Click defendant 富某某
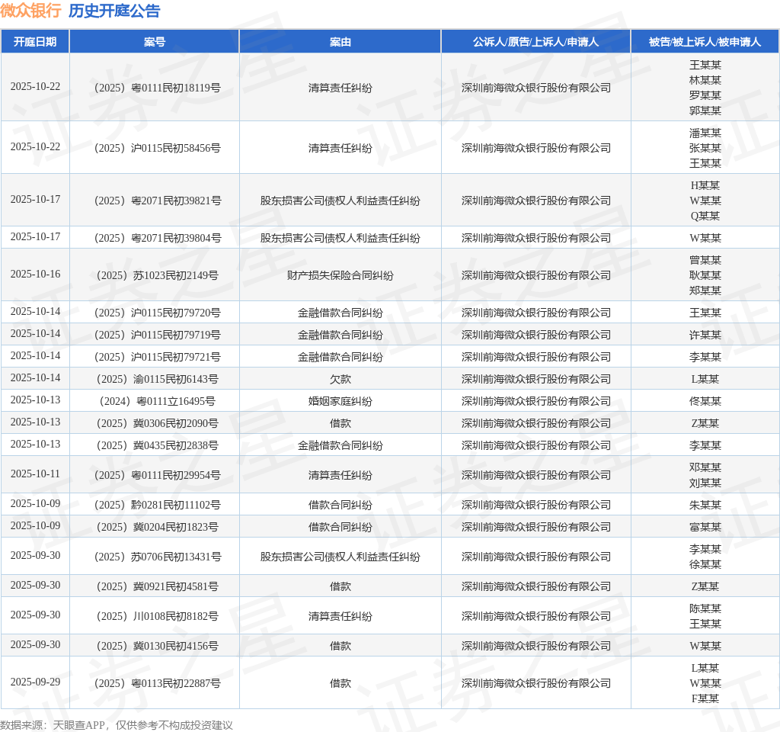Viewport: 780px width, 732px height. 705,527
